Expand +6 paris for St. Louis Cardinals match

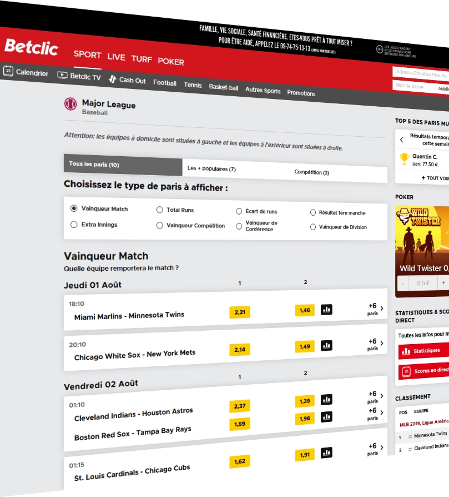pos(376,449)
